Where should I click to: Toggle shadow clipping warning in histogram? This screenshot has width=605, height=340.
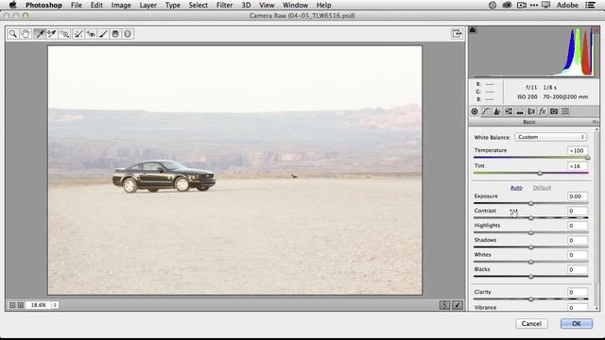(x=473, y=29)
